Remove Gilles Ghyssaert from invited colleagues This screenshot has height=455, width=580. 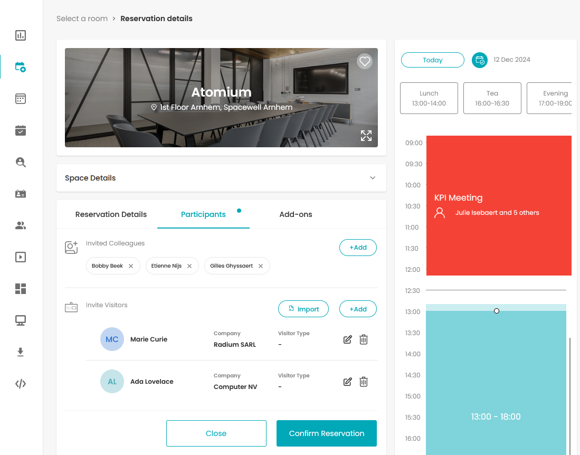point(260,266)
